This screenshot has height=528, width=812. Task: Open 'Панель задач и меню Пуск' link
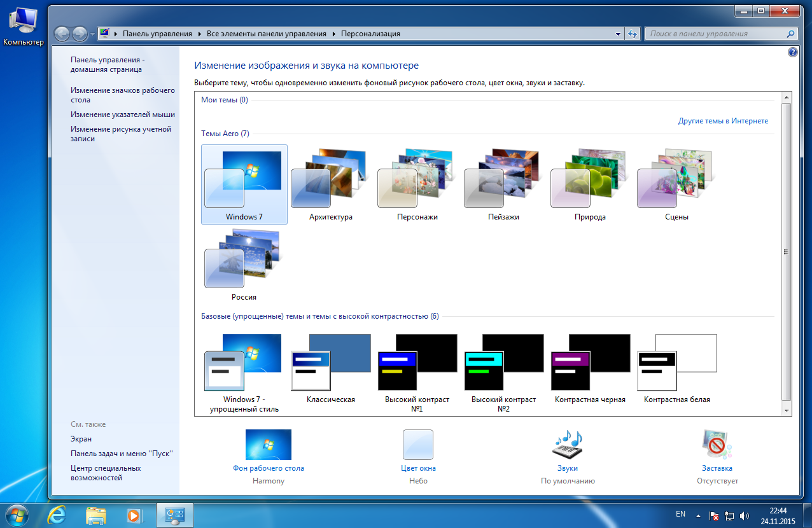(x=122, y=454)
